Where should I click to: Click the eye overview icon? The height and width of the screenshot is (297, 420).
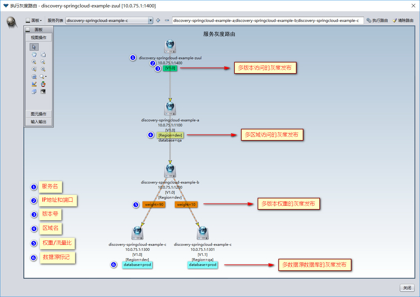tap(43, 91)
